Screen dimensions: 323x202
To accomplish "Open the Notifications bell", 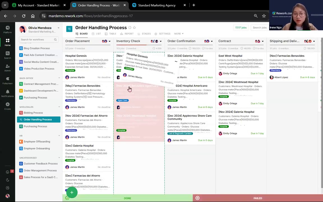I will [7, 92].
